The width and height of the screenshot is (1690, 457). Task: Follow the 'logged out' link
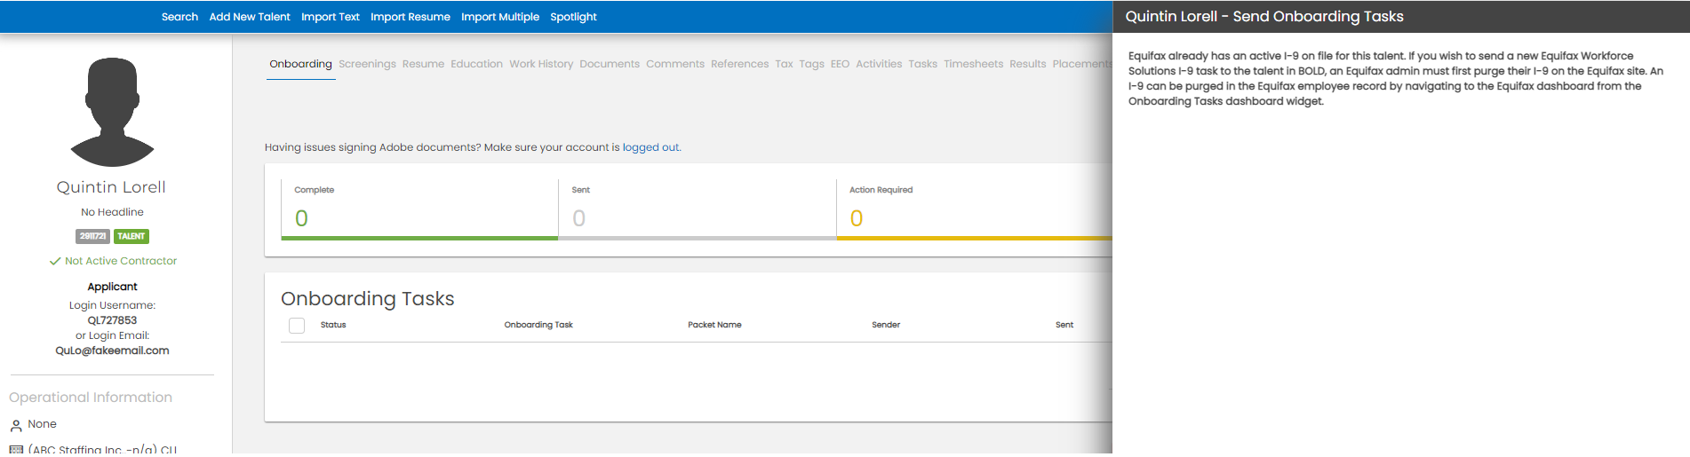pyautogui.click(x=650, y=147)
